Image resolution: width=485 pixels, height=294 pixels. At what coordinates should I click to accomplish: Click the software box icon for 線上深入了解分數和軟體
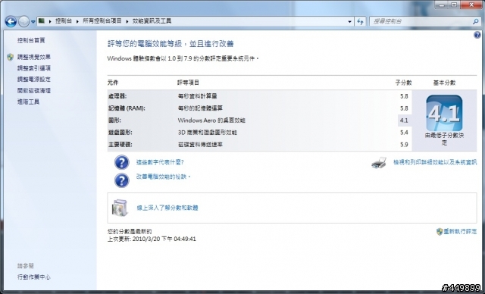(x=120, y=208)
